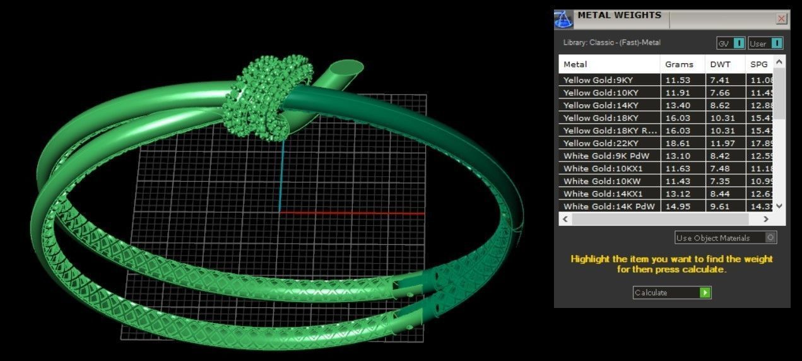
Task: Click the SPG column header
Action: (759, 64)
